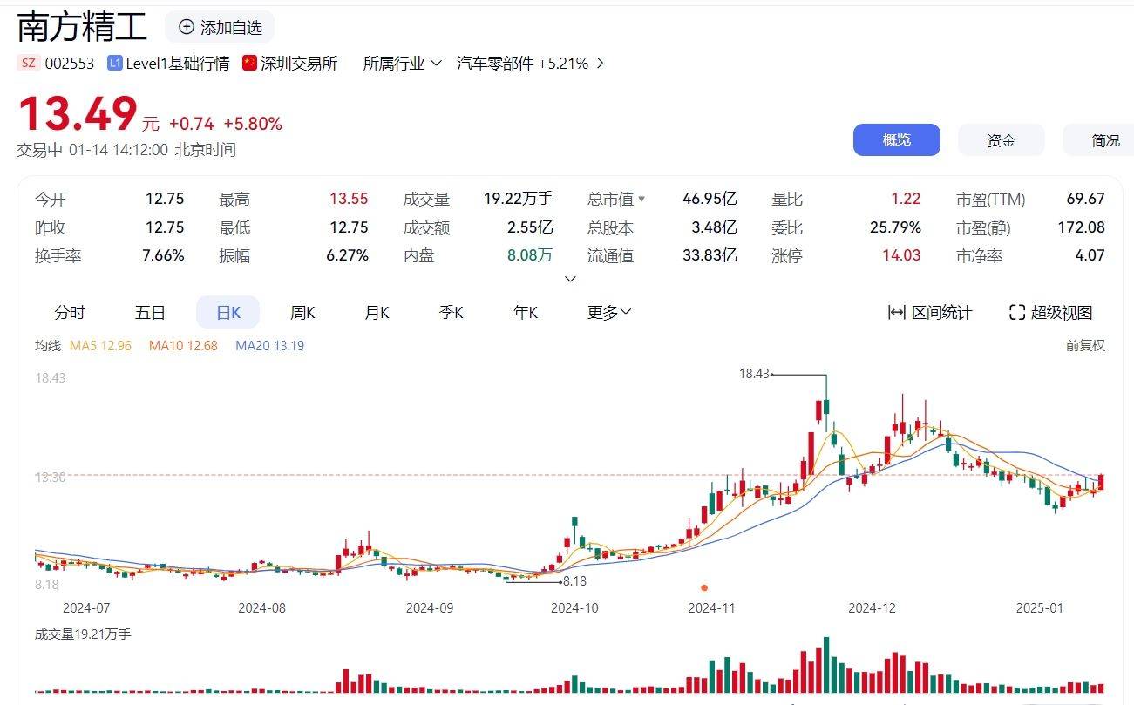This screenshot has height=705, width=1134.
Task: Open 汽车零部件 industry arrow link
Action: (599, 63)
